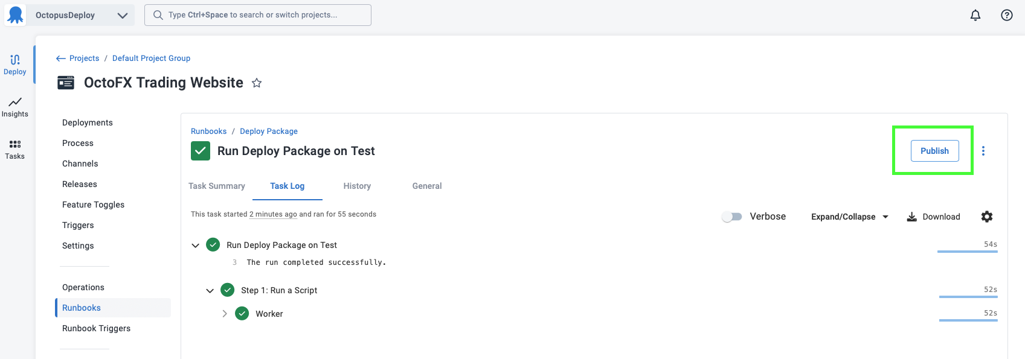Switch to the Task Summary tab
This screenshot has height=359, width=1025.
(x=217, y=186)
